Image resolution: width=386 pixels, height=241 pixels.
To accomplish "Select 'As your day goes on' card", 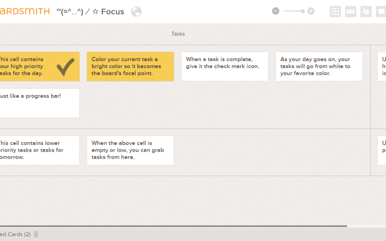I will pos(319,66).
